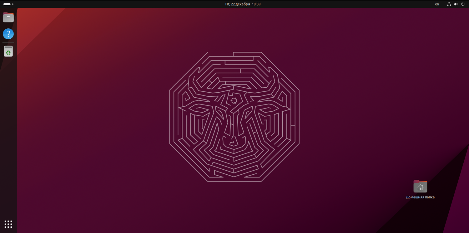The image size is (469, 233).
Task: Open the Help app in the dock
Action: pyautogui.click(x=8, y=34)
